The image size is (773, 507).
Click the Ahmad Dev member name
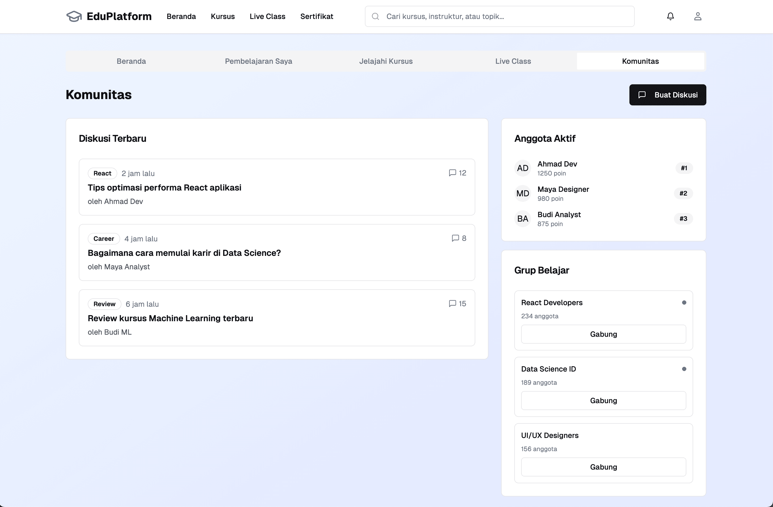click(557, 164)
